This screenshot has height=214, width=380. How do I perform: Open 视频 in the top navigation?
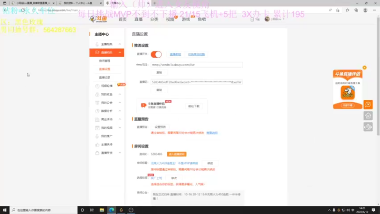click(x=170, y=19)
